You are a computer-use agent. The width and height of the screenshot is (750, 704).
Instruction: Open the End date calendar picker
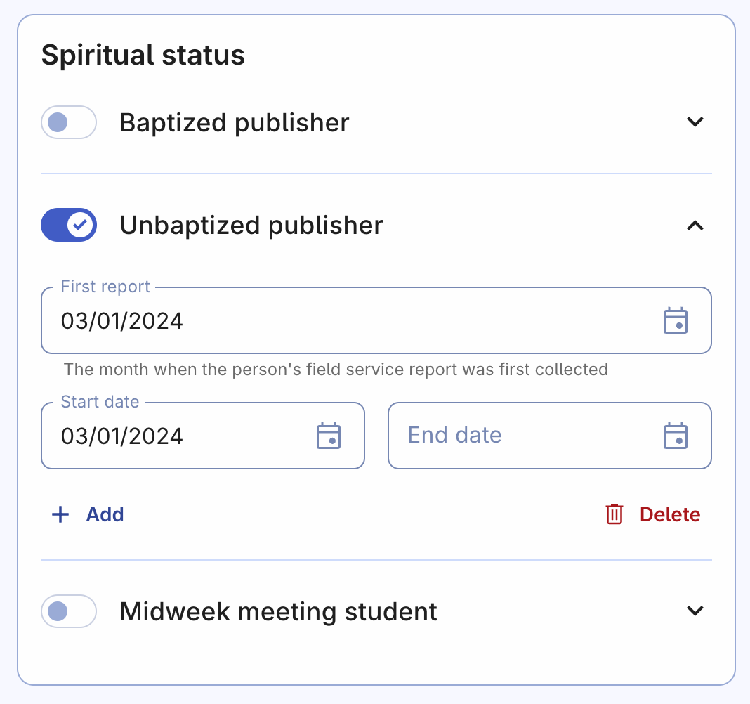click(x=675, y=436)
